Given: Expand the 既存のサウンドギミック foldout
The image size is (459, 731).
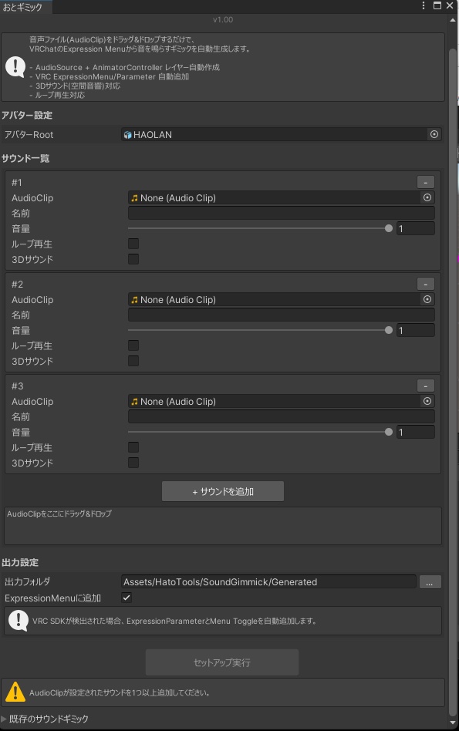Looking at the screenshot, I should pos(4,719).
